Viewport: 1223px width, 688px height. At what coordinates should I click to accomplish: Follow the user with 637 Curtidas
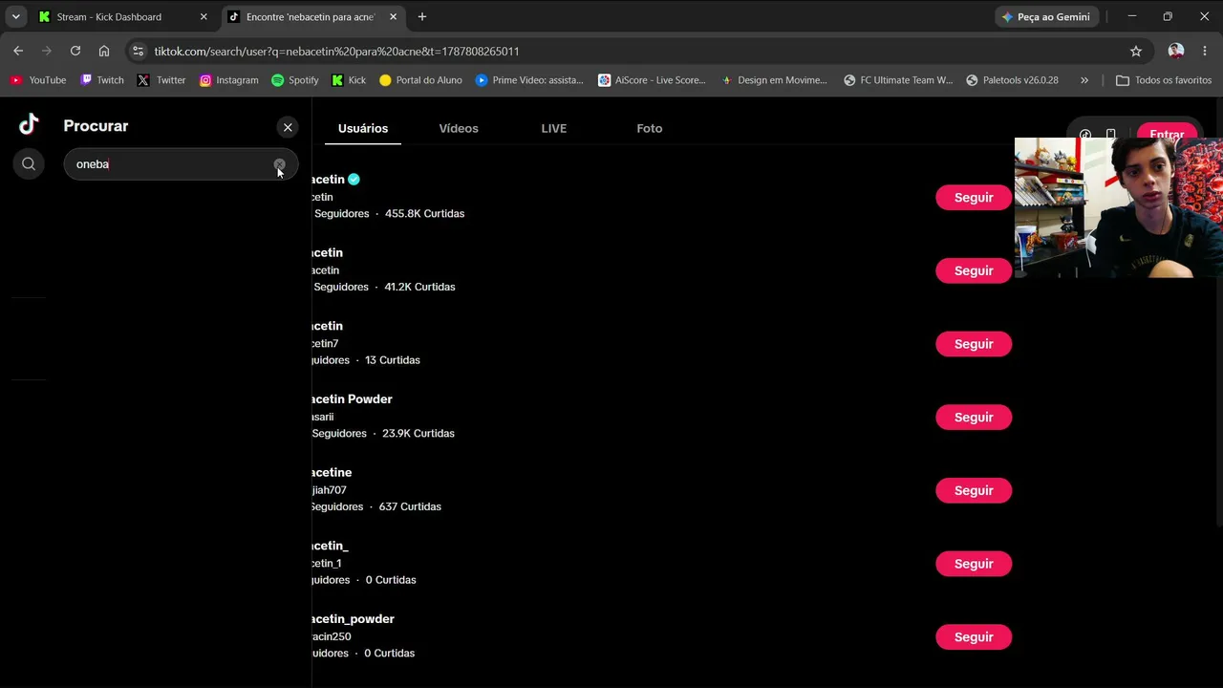[974, 490]
